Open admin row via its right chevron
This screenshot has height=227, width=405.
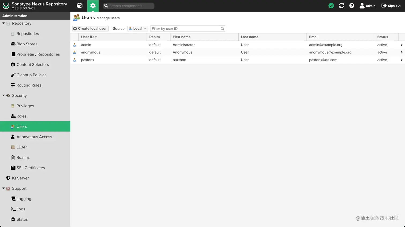[x=402, y=45]
